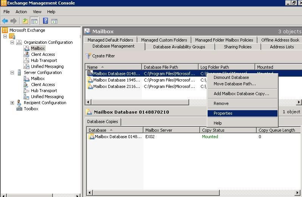
Task: Click the Server Configuration server icon
Action: [19, 72]
